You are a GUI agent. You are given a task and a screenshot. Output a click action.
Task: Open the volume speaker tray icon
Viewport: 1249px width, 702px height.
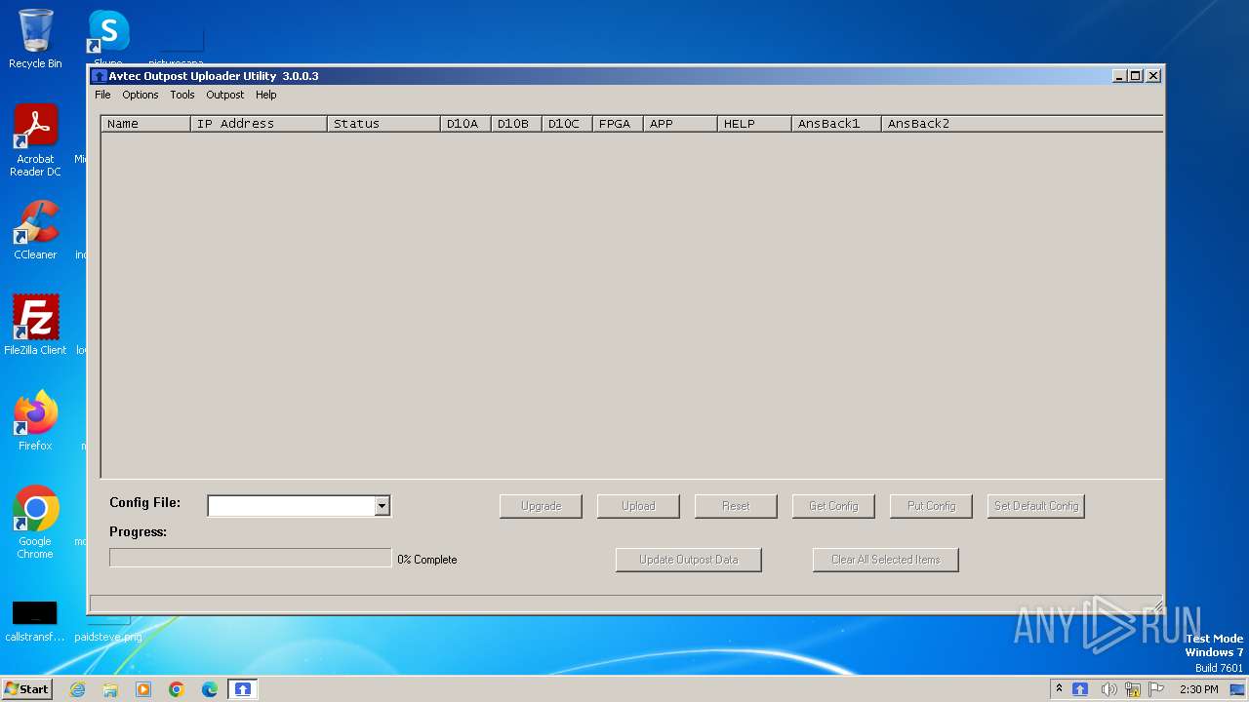(x=1108, y=689)
